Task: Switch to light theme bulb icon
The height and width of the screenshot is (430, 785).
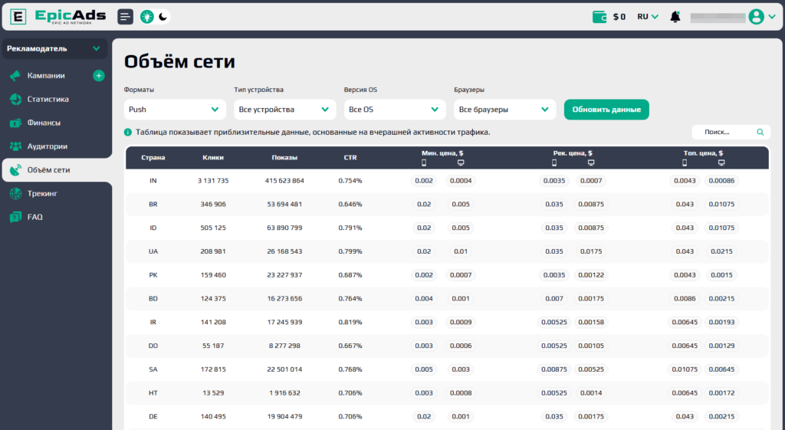Action: tap(146, 17)
